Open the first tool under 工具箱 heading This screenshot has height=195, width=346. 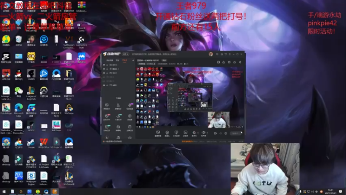(x=107, y=106)
